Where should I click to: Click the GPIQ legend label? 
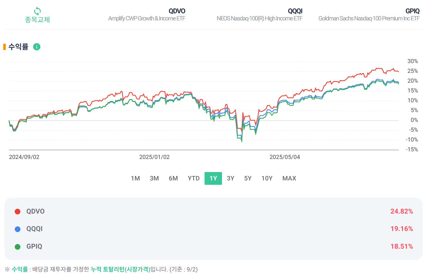[x=34, y=246]
